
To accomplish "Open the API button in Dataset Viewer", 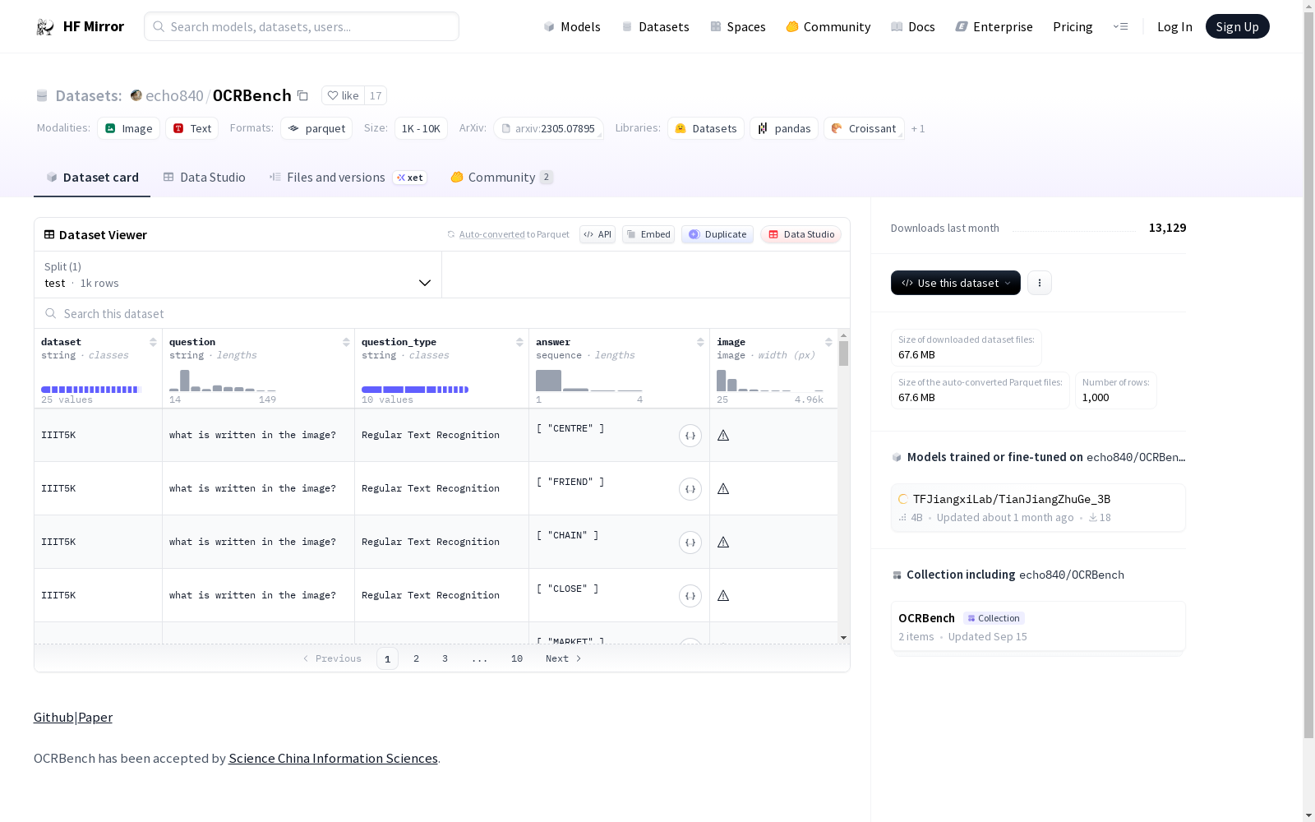I will point(598,234).
